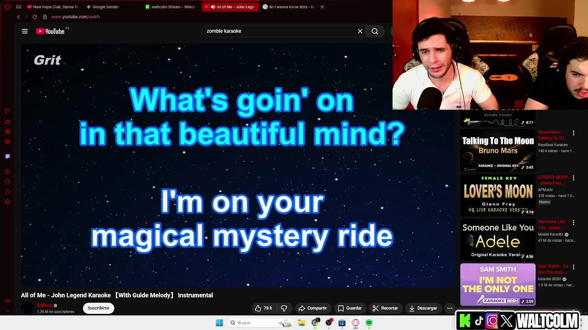Open the OBS icon in the taskbar
588x330 pixels.
[x=328, y=323]
